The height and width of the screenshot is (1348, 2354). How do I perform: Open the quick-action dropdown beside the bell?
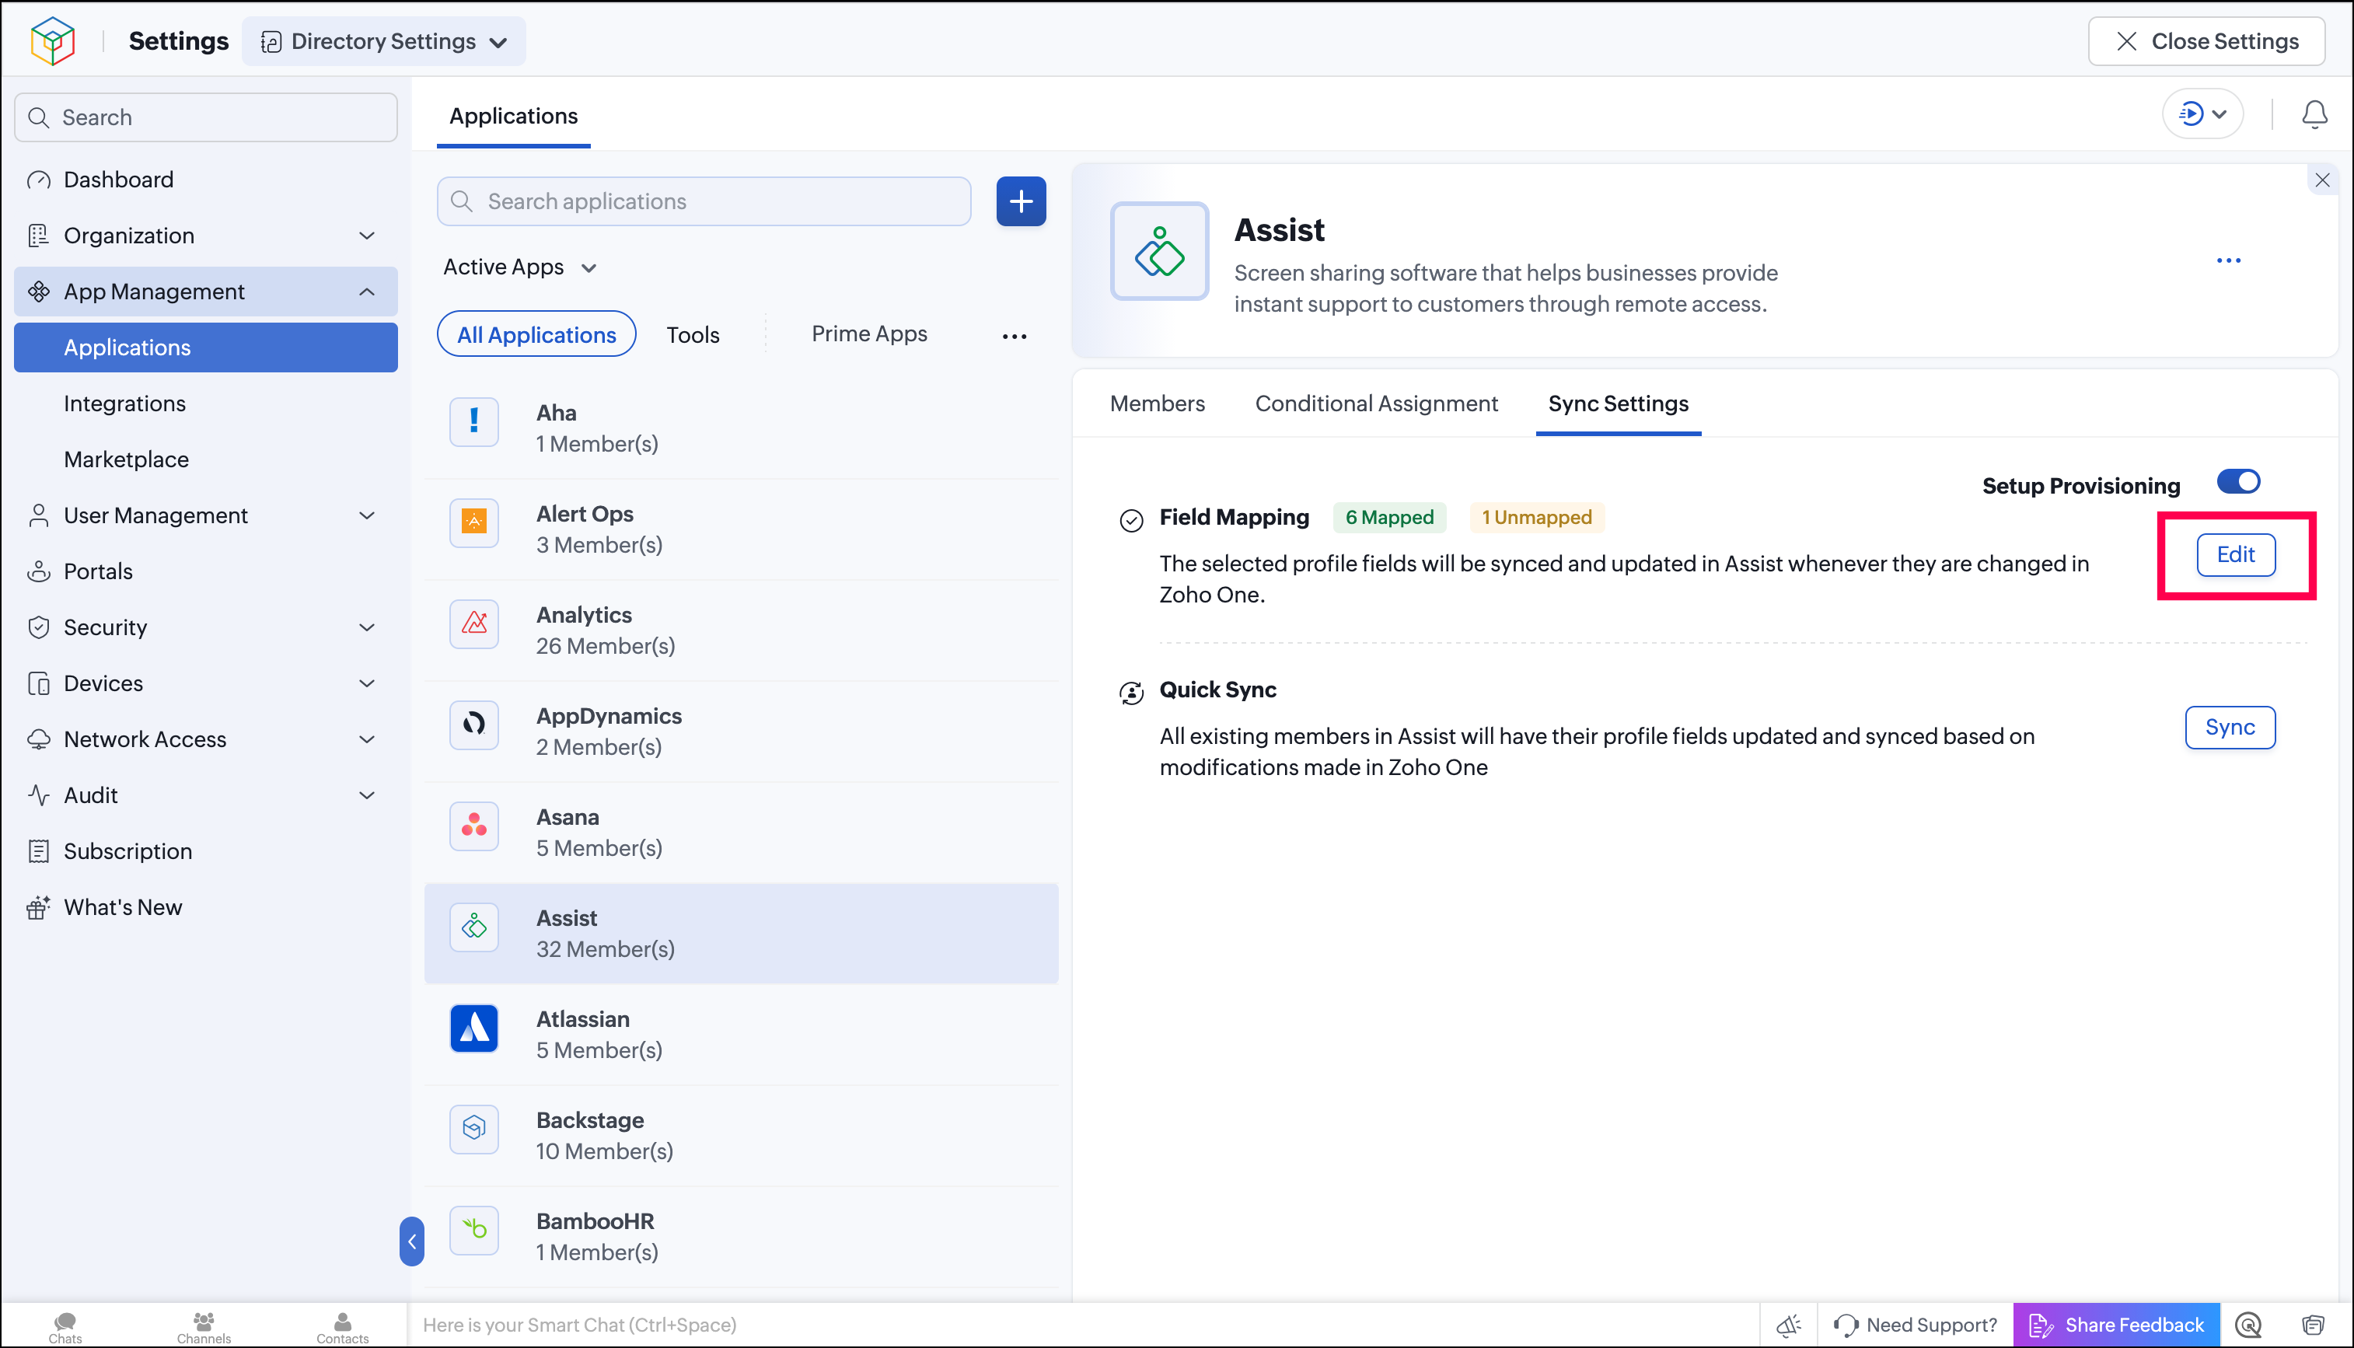pyautogui.click(x=2202, y=113)
